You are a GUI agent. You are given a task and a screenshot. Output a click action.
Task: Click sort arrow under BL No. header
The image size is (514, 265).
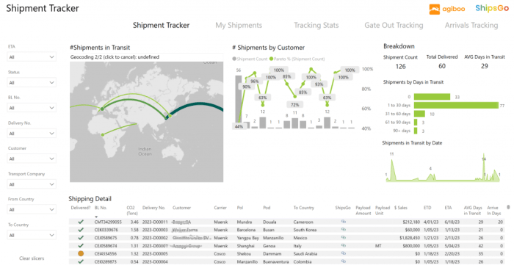[96, 217]
